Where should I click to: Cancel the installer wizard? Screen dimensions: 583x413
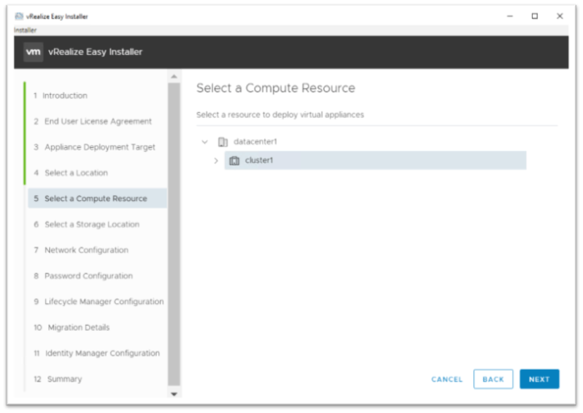tap(446, 379)
